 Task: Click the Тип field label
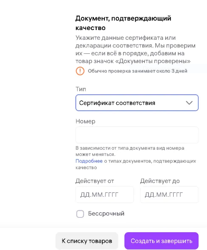81,89
